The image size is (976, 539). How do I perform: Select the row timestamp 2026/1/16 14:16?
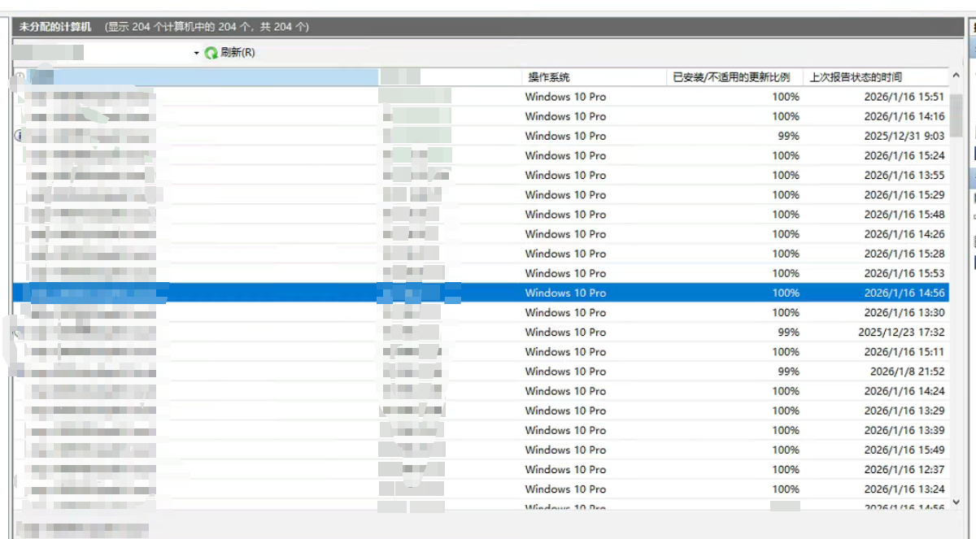point(904,116)
